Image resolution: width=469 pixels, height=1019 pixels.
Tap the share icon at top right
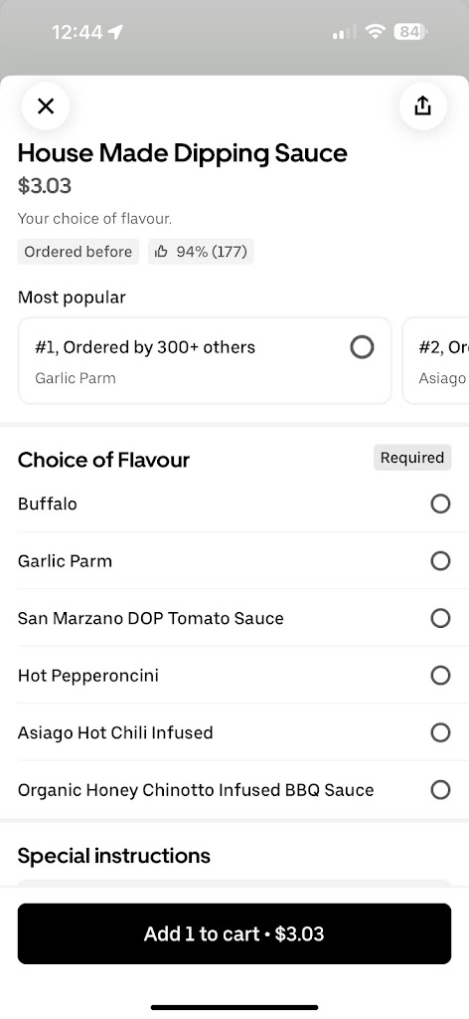coord(422,105)
